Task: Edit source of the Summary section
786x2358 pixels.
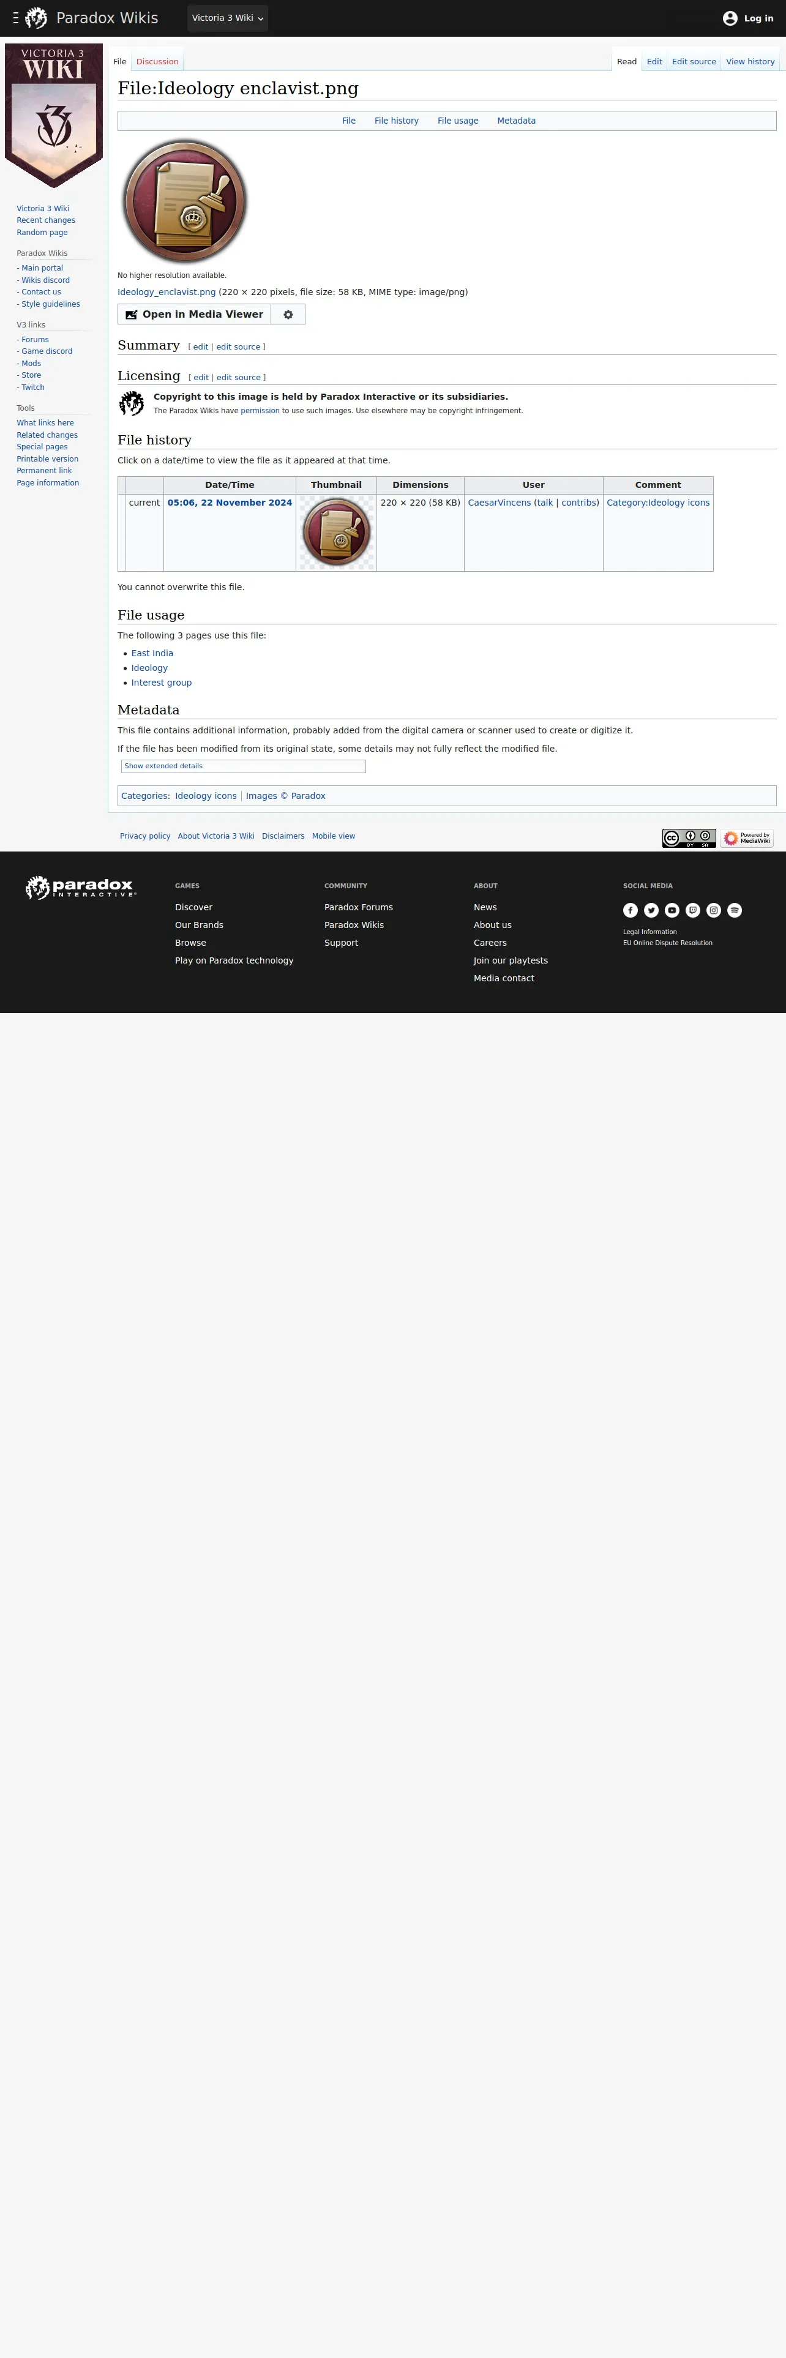Action: 238,347
